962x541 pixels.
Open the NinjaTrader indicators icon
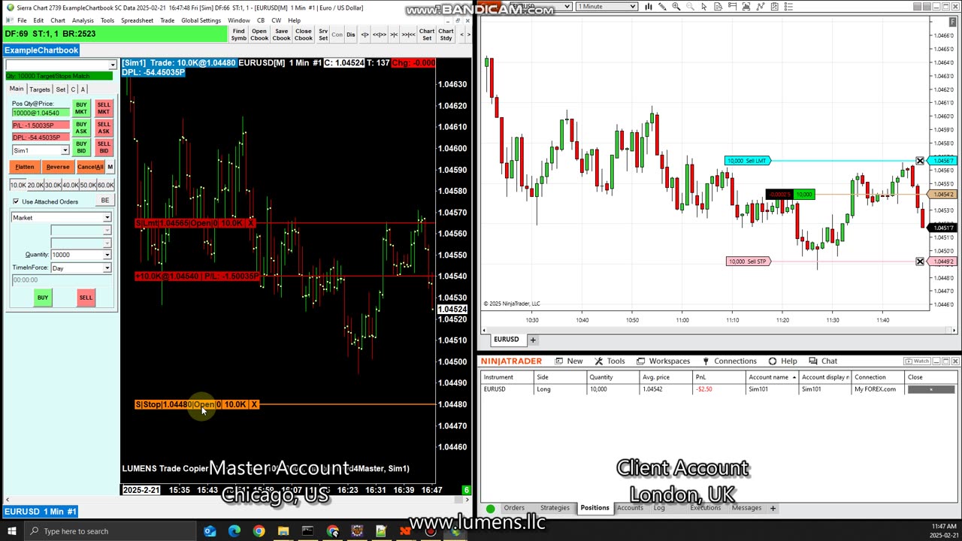pyautogui.click(x=746, y=7)
